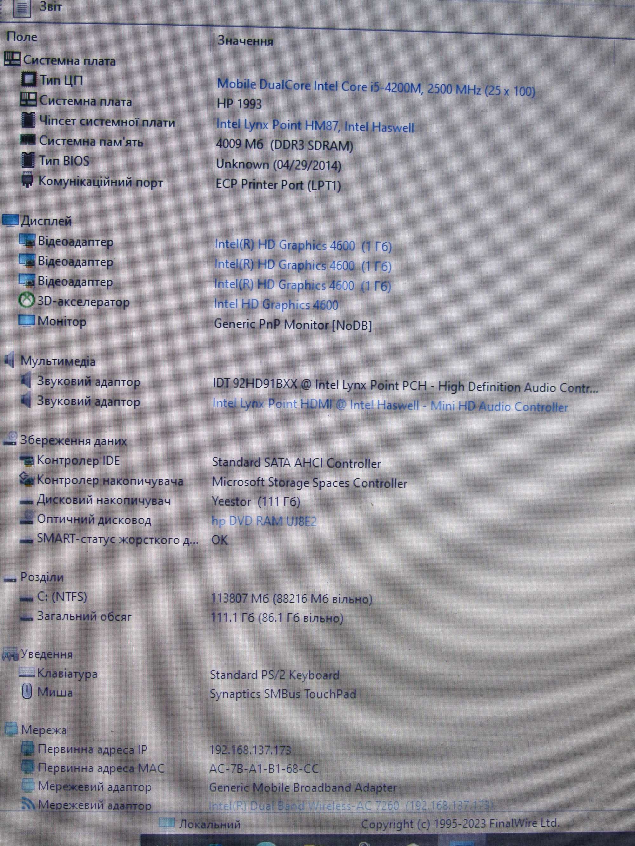Click the Контролер накопичувача icon
The height and width of the screenshot is (846, 635).
pos(27,480)
